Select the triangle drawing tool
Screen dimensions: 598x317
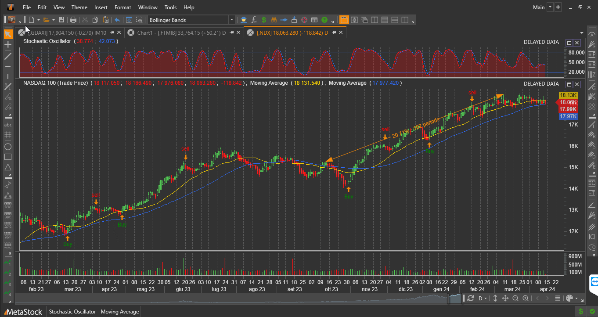point(7,167)
